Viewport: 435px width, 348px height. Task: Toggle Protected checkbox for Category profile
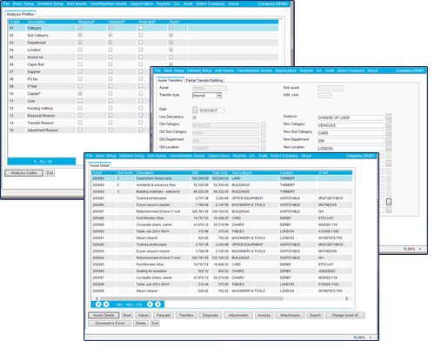pyautogui.click(x=141, y=28)
